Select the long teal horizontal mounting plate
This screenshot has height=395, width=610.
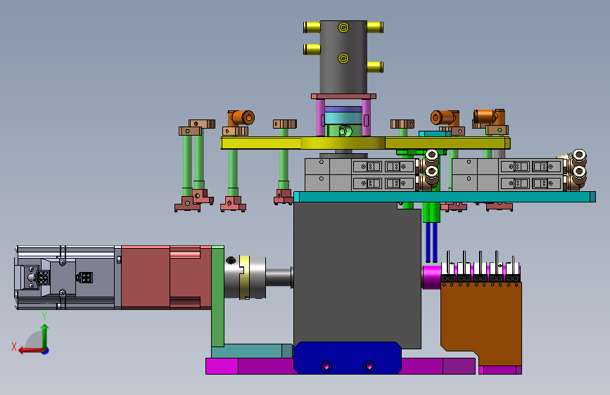pyautogui.click(x=444, y=197)
